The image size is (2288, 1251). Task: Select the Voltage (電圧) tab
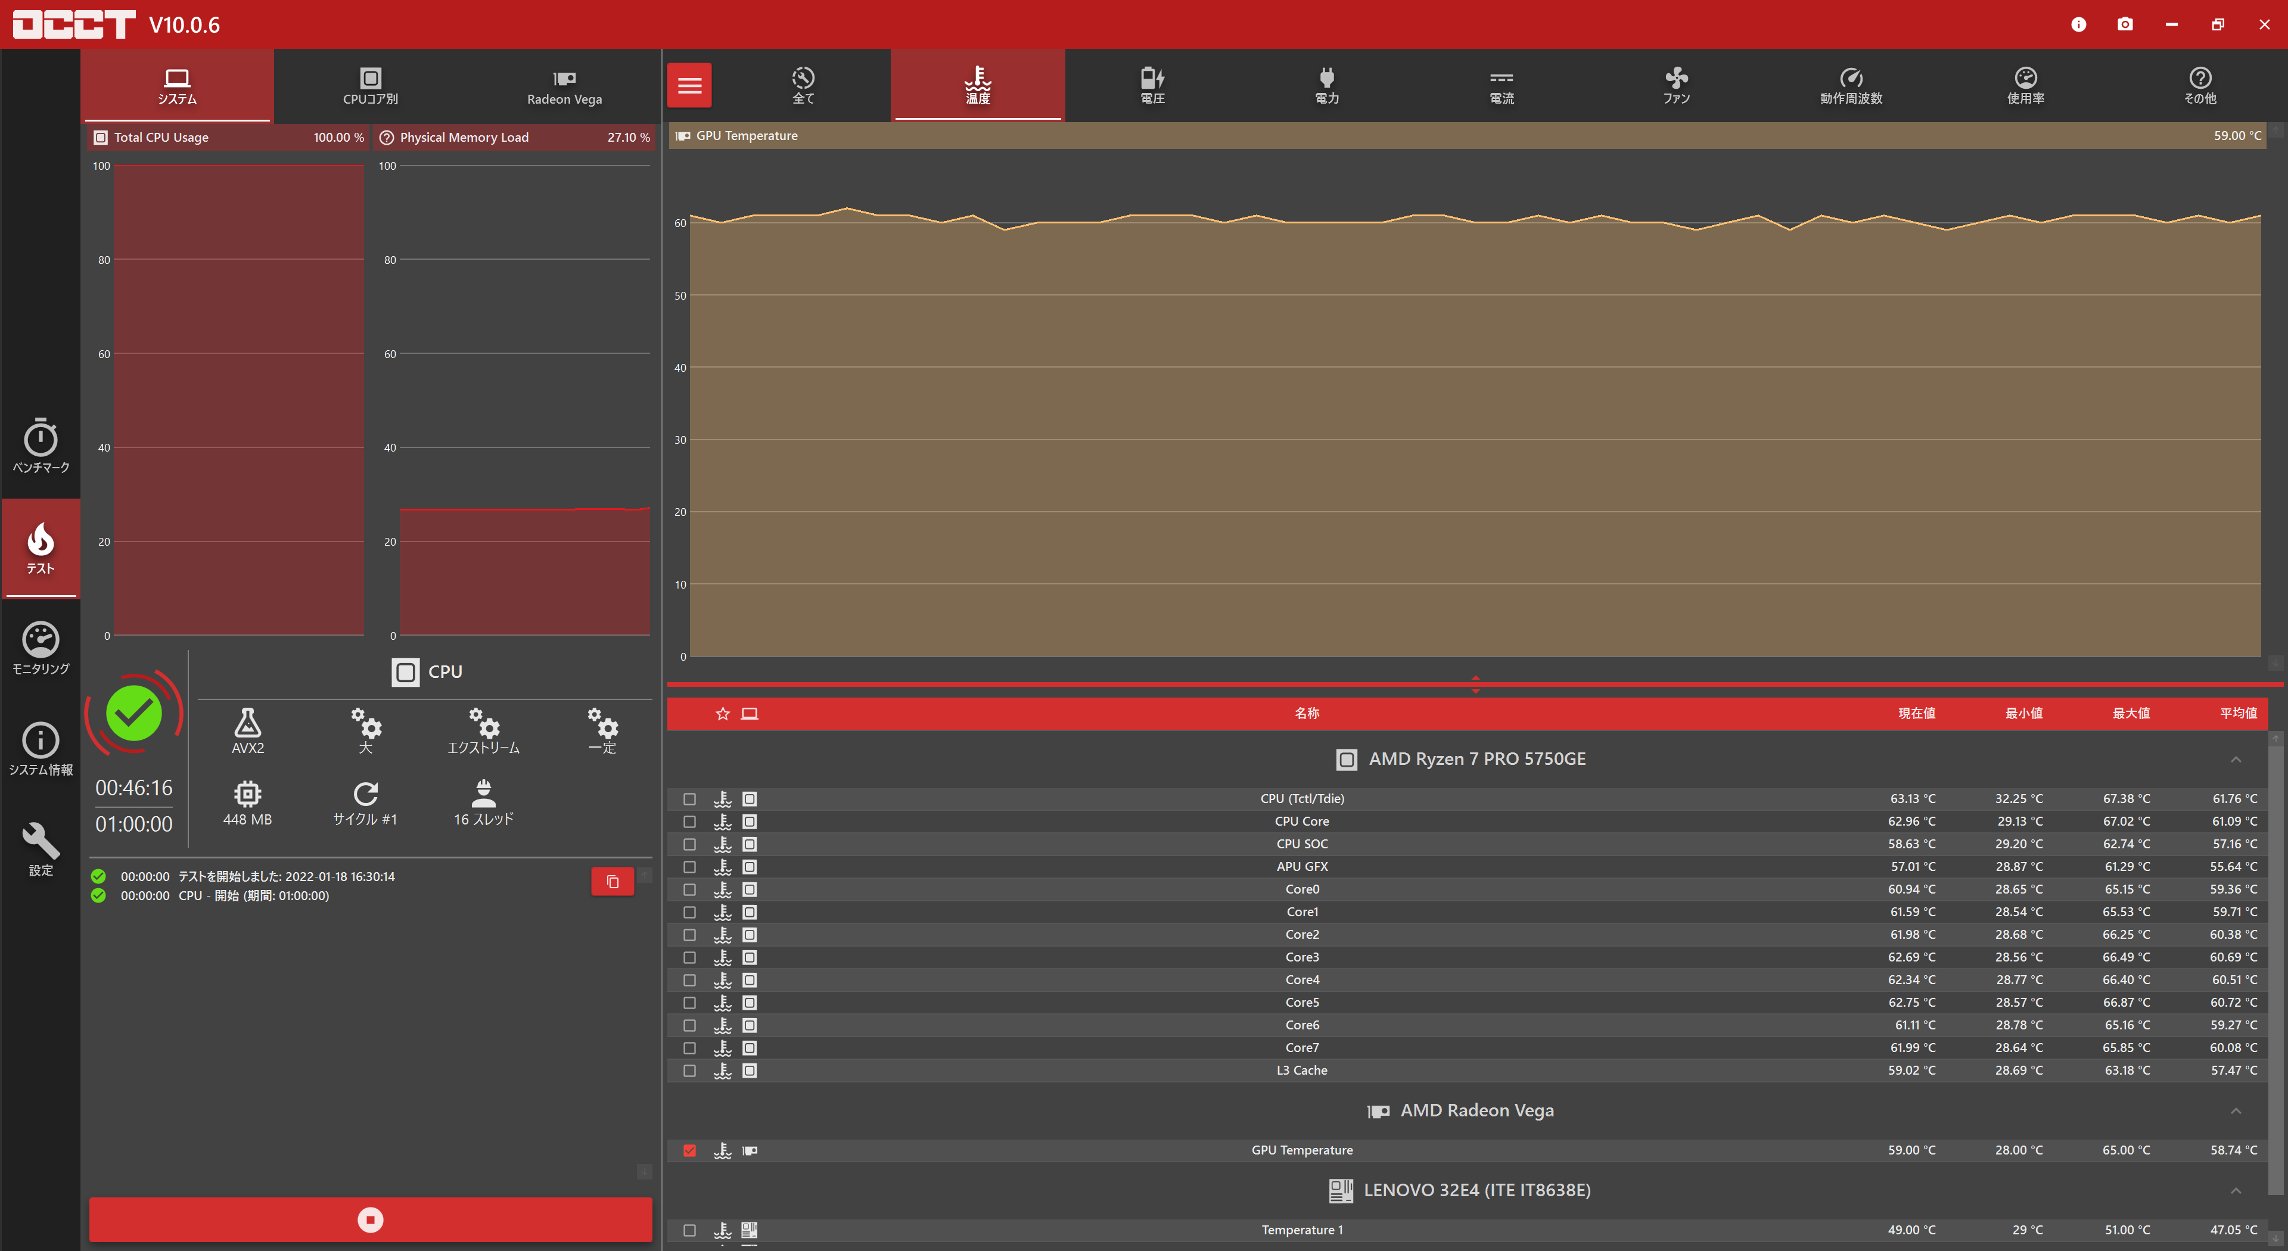tap(1152, 85)
